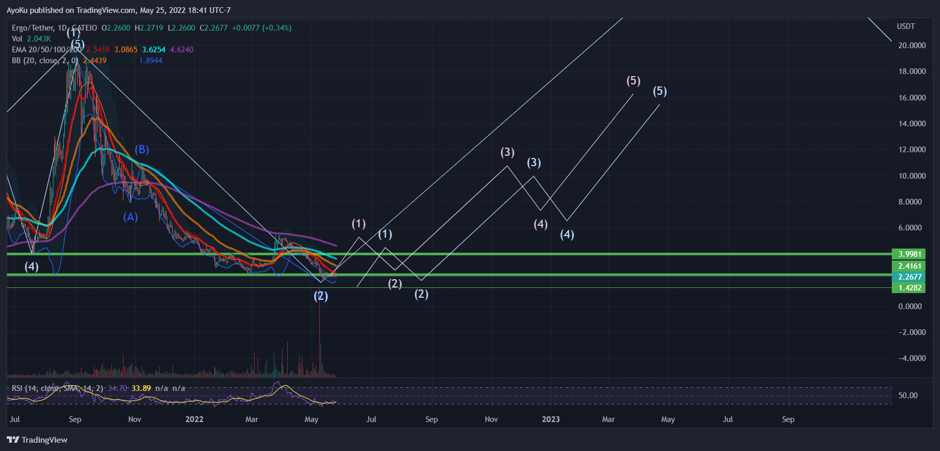Click the green 2.4161 price tag
Image resolution: width=940 pixels, height=451 pixels.
(909, 266)
